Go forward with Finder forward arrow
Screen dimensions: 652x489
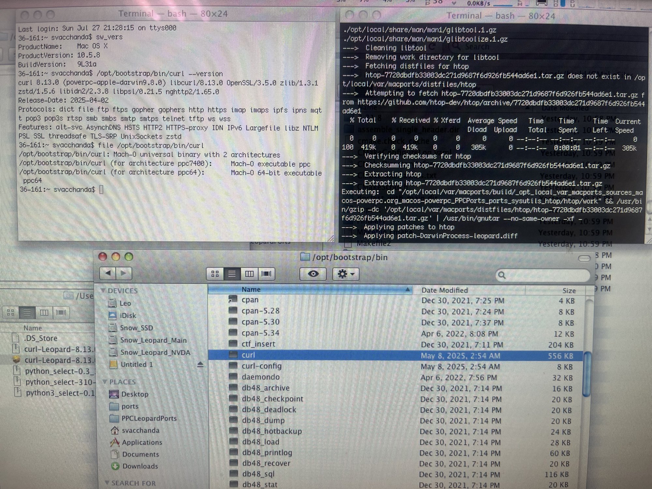(x=124, y=273)
